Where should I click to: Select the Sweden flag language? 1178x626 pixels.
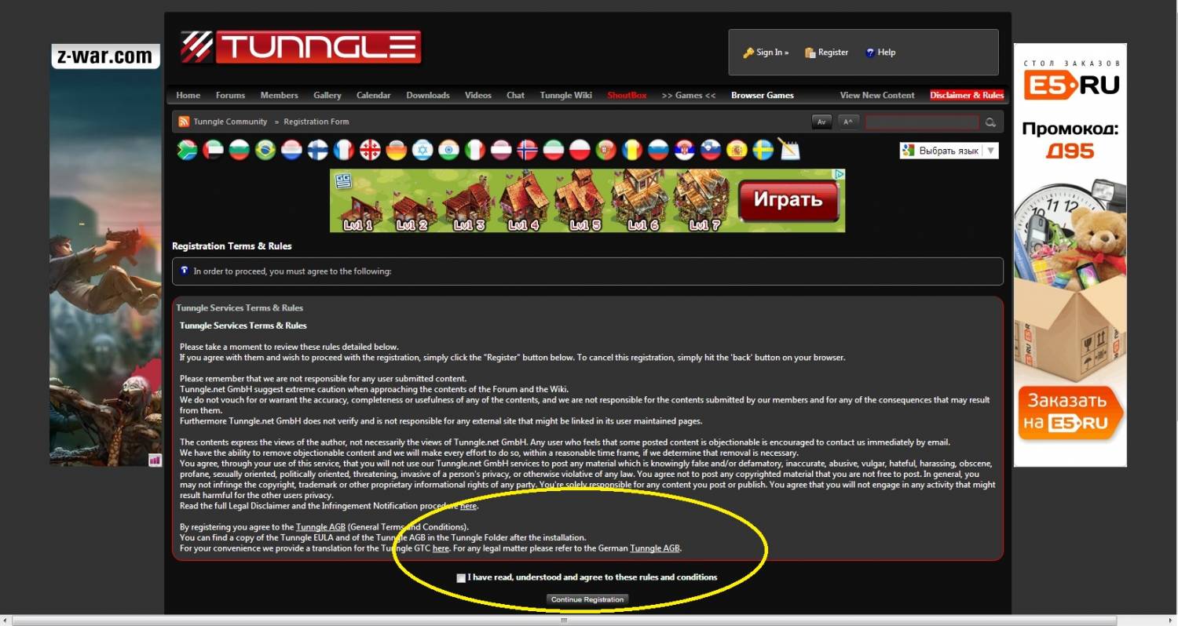point(763,150)
